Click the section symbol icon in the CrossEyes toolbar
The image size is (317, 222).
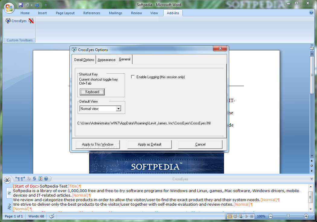click(34, 179)
